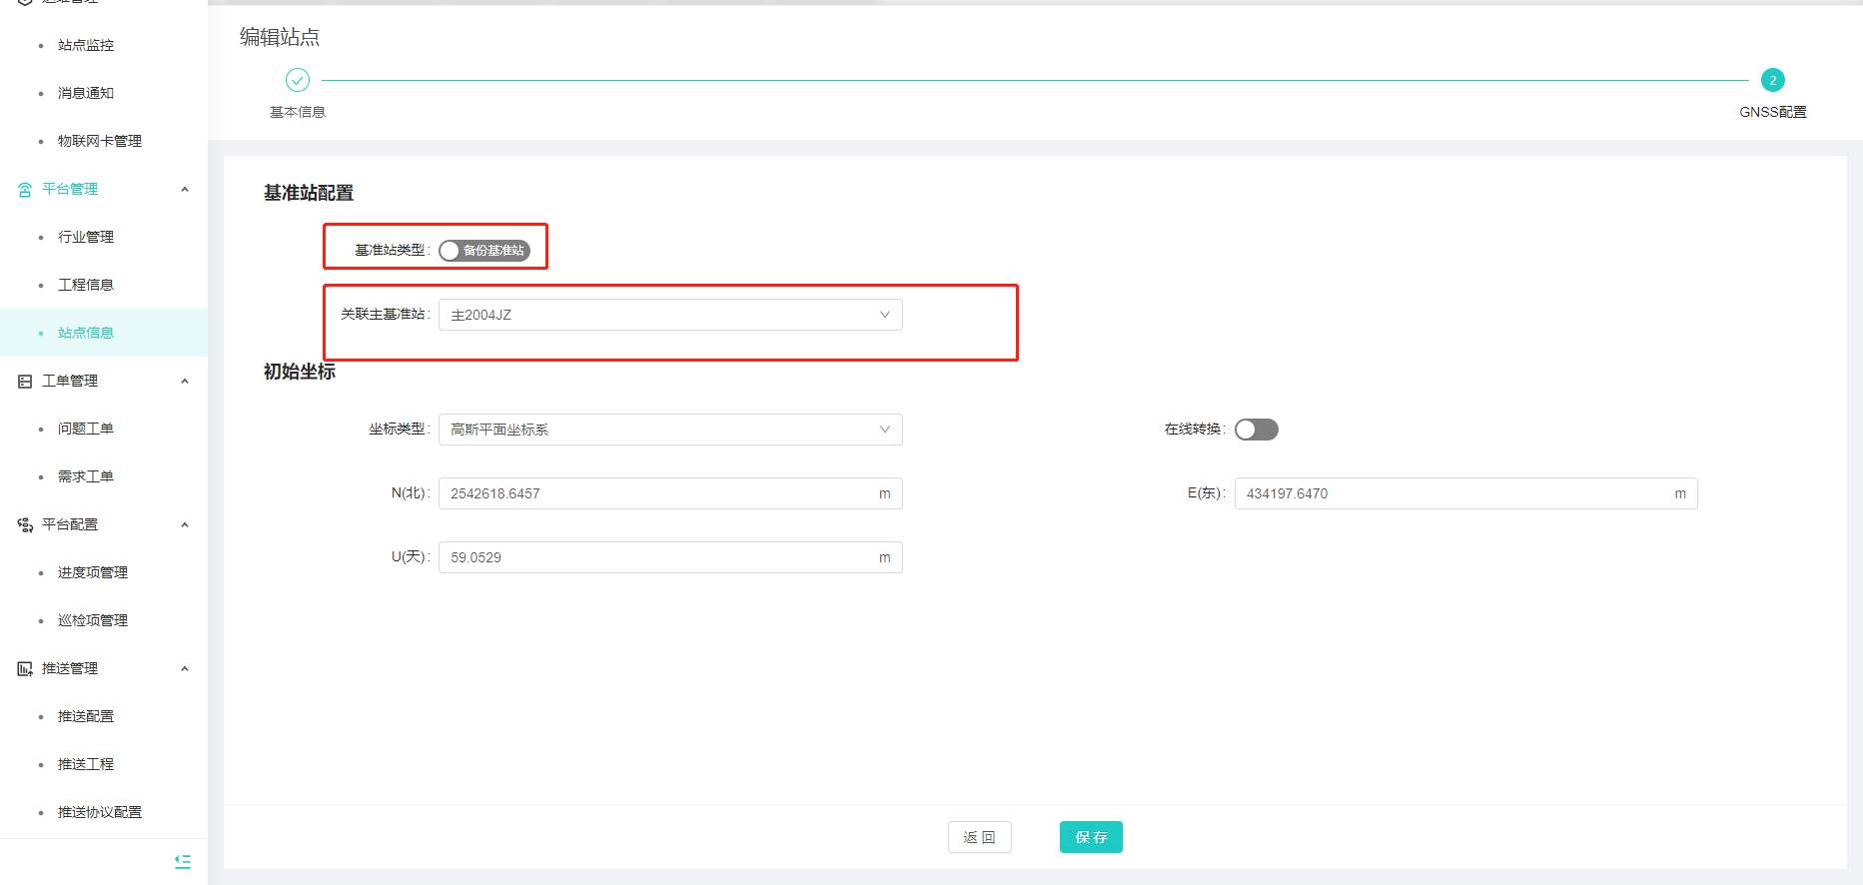Click the completed 基本信息 step checkmark
This screenshot has width=1863, height=885.
298,80
